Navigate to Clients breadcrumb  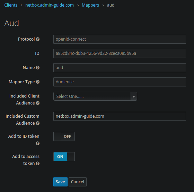(11, 5)
